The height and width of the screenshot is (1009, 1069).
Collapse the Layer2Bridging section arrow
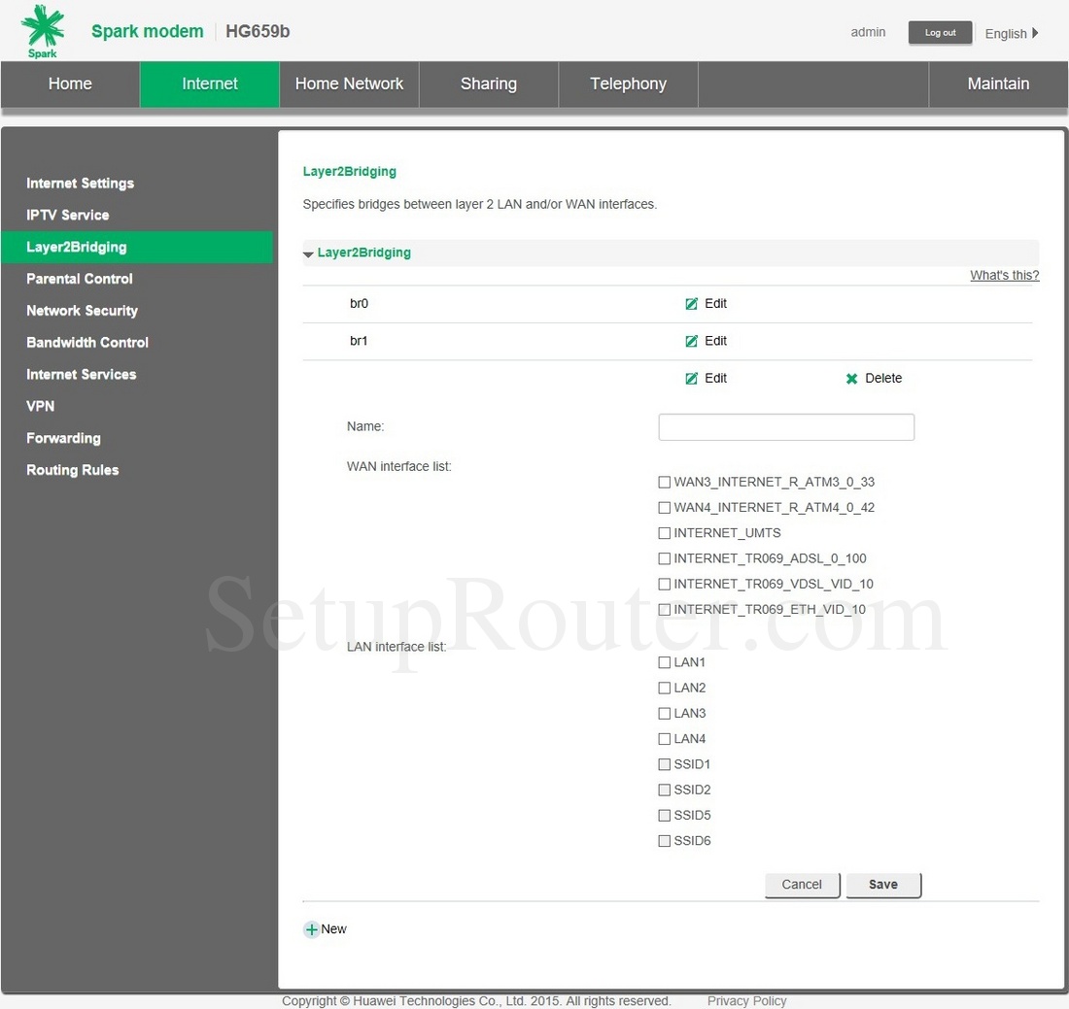tap(308, 253)
